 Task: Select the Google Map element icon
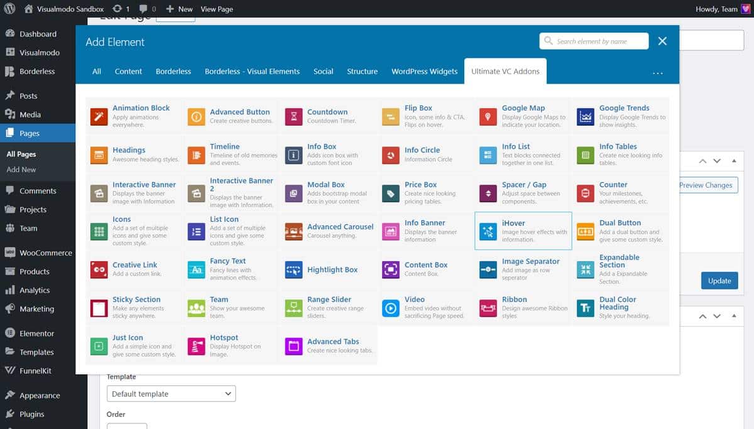(488, 117)
